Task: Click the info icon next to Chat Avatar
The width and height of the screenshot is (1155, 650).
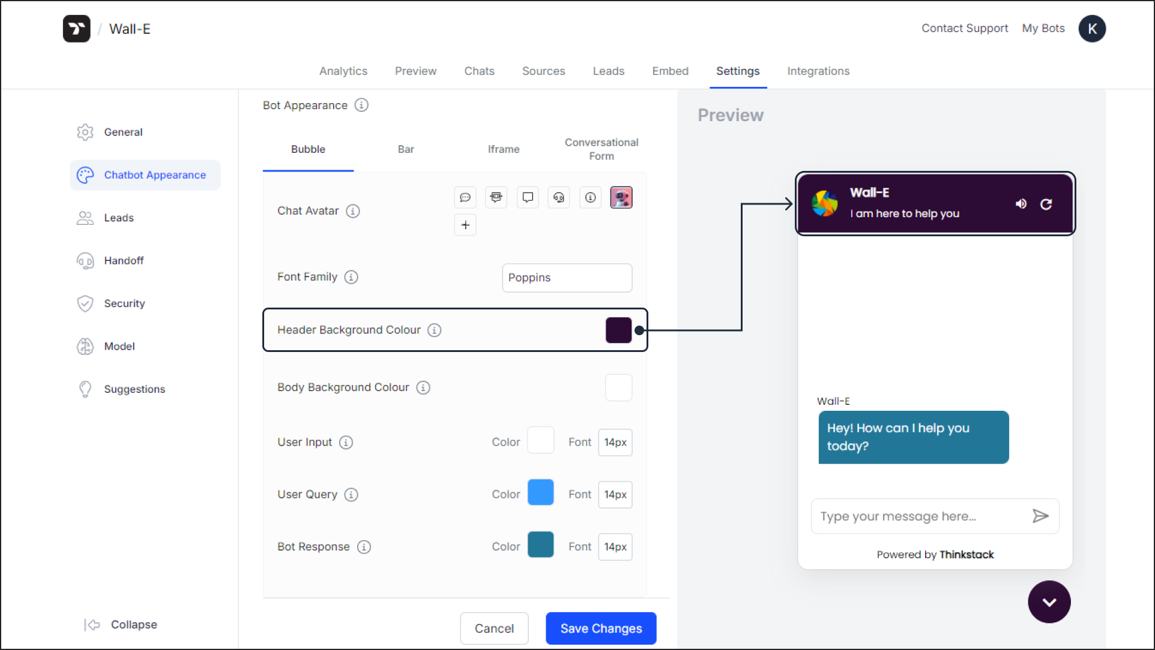Action: [x=355, y=211]
